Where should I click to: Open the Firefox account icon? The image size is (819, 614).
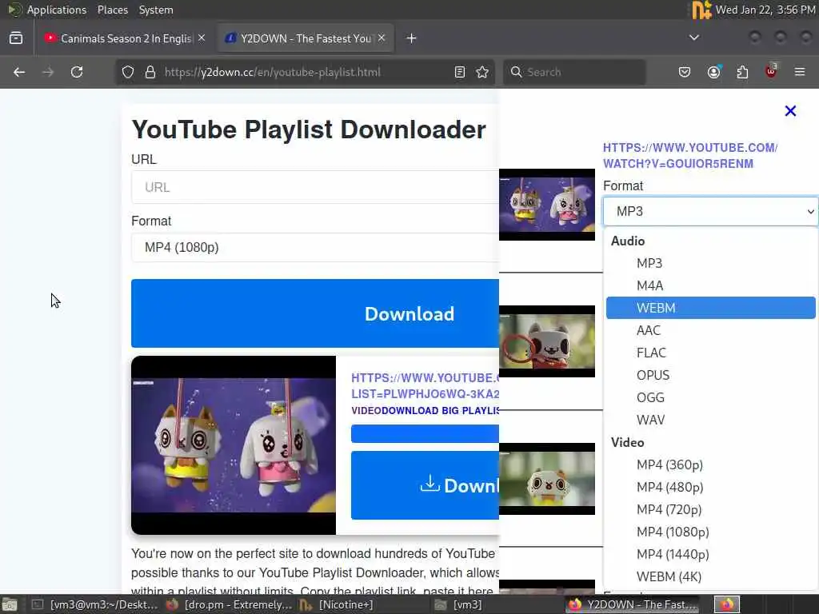714,72
